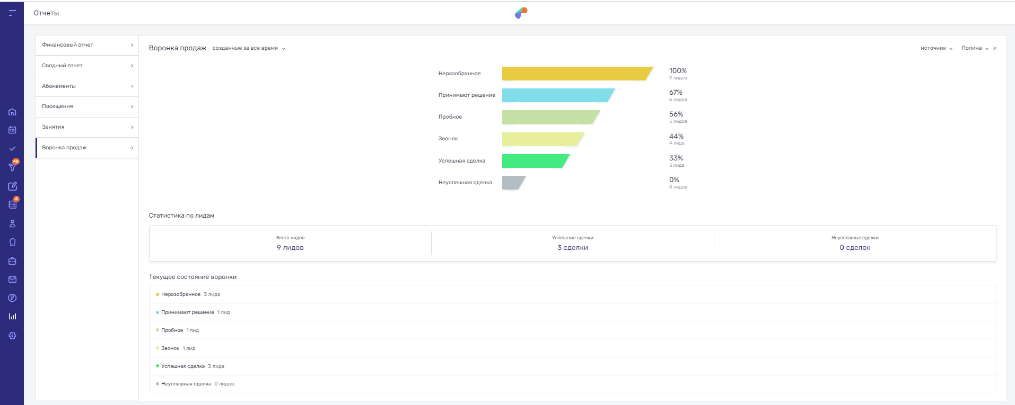Clear the Полина filter with the x
1015x405 pixels.
point(995,48)
